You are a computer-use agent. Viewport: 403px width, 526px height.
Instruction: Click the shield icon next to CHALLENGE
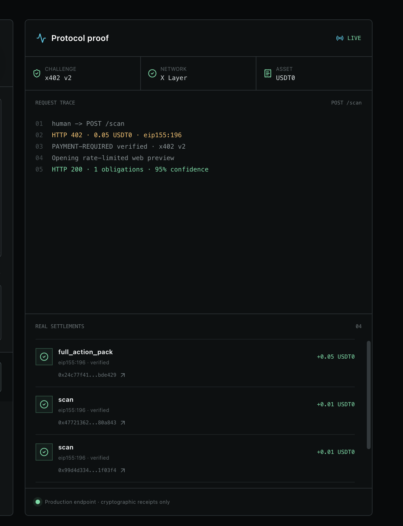click(37, 73)
